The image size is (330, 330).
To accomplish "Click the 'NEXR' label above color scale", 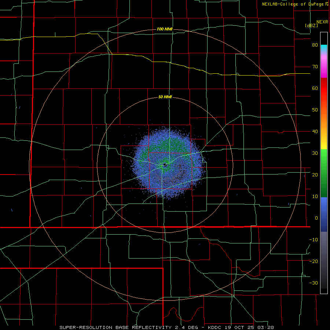I will (322, 22).
